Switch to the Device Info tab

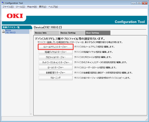pos(47,33)
